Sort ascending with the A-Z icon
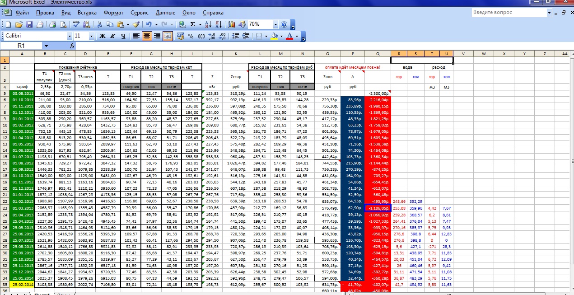The image size is (574, 295). pos(208,24)
